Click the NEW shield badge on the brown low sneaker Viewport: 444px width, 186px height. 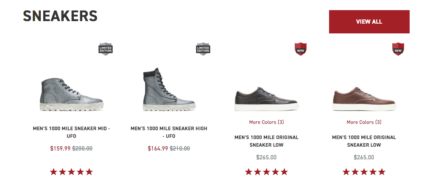click(398, 49)
